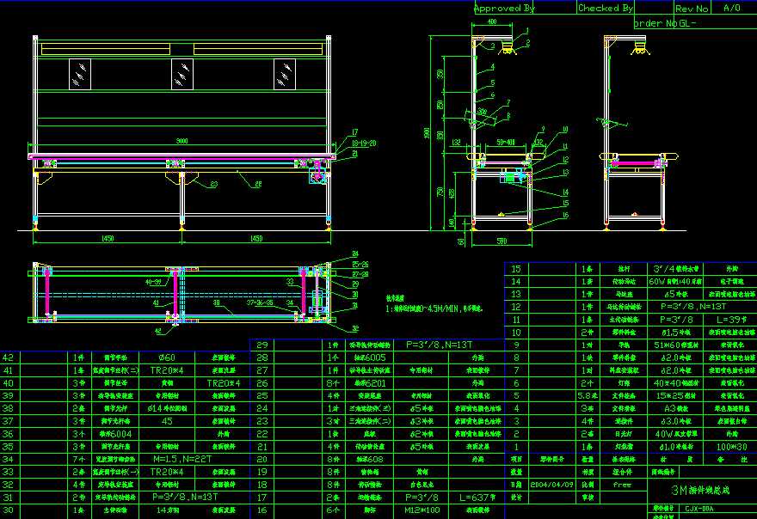
Task: Select the "Free" scale cell in the title block
Action: click(x=622, y=485)
